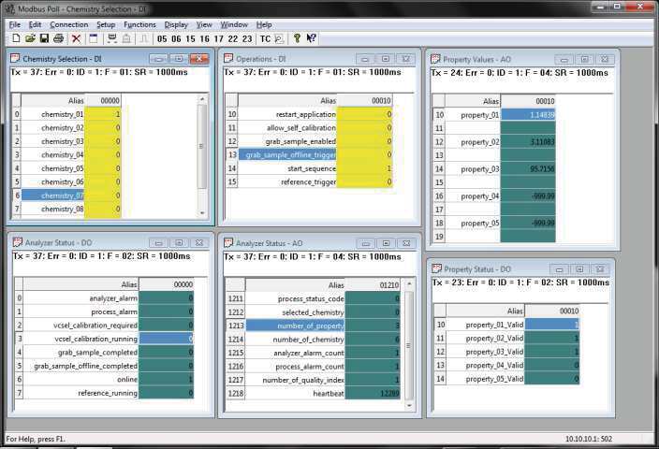The image size is (659, 449).
Task: Save using the floppy disk icon
Action: coord(44,38)
